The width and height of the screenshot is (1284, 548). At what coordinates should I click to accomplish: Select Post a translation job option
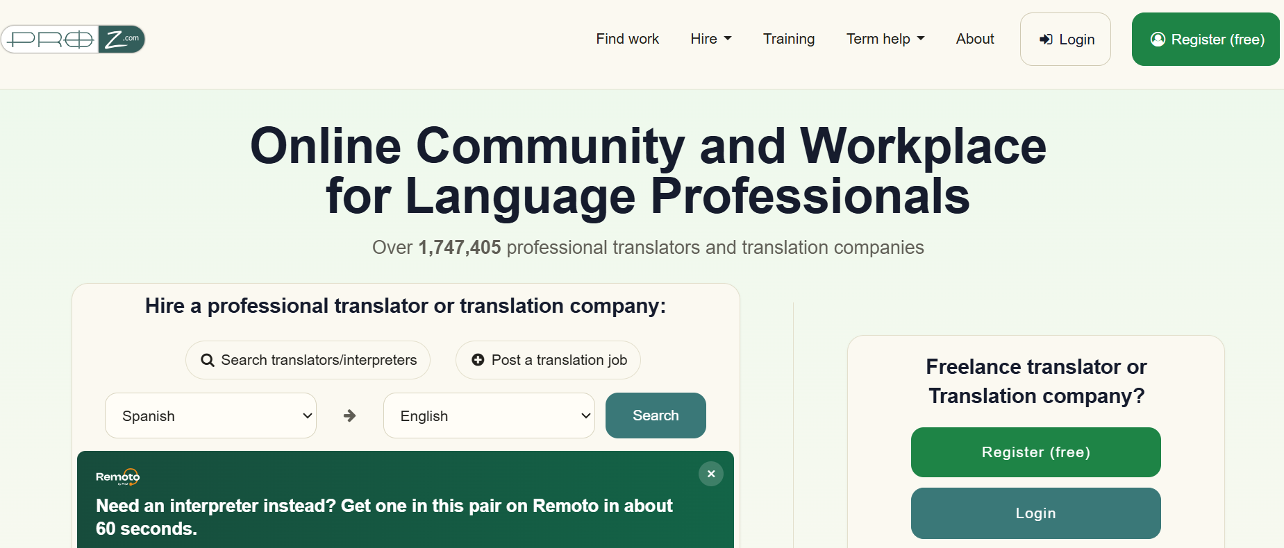(548, 360)
